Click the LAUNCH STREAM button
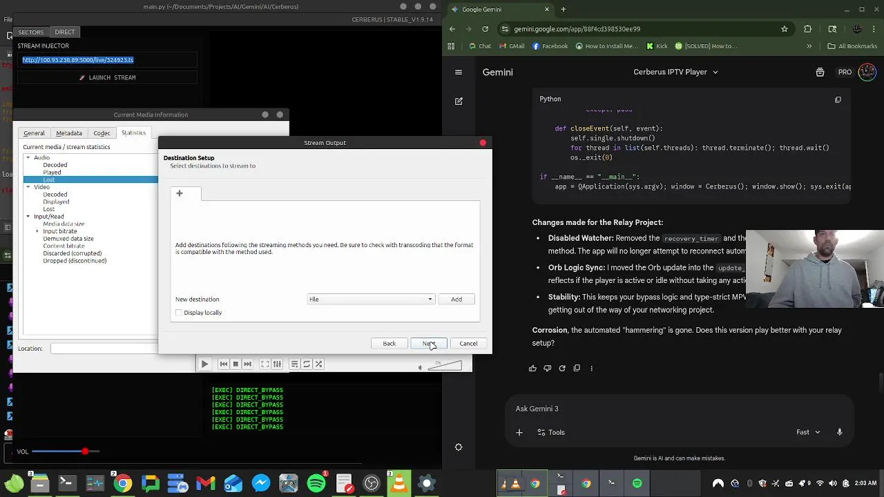The width and height of the screenshot is (884, 497). tap(108, 77)
